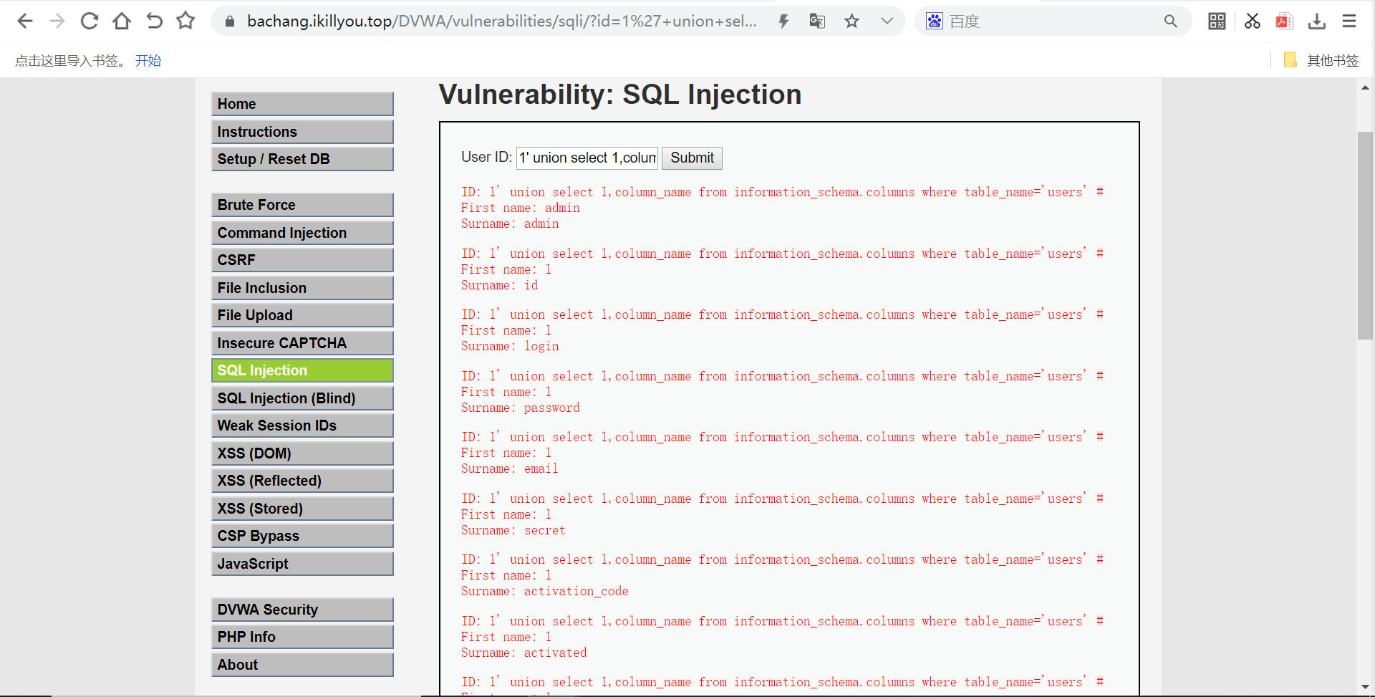Image resolution: width=1375 pixels, height=697 pixels.
Task: Click the 开始 import bookmarks link
Action: (x=148, y=61)
